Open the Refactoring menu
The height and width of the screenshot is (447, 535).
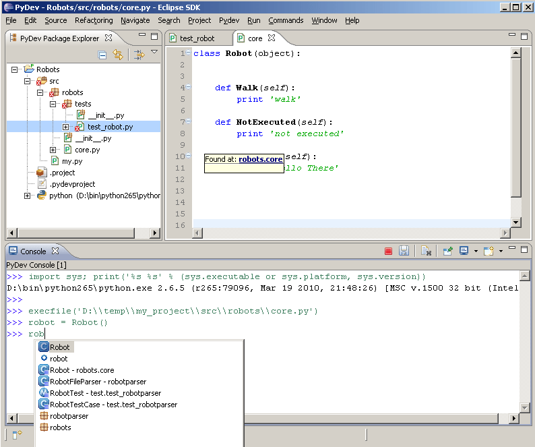coord(94,20)
